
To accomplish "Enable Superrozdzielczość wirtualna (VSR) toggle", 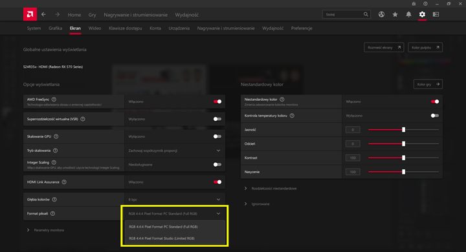I will coord(217,119).
